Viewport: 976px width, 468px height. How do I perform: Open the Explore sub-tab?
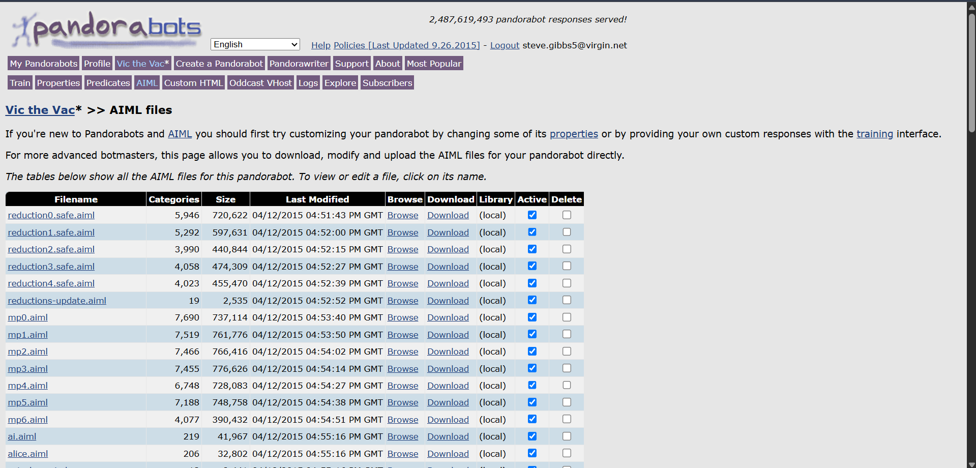click(x=340, y=83)
